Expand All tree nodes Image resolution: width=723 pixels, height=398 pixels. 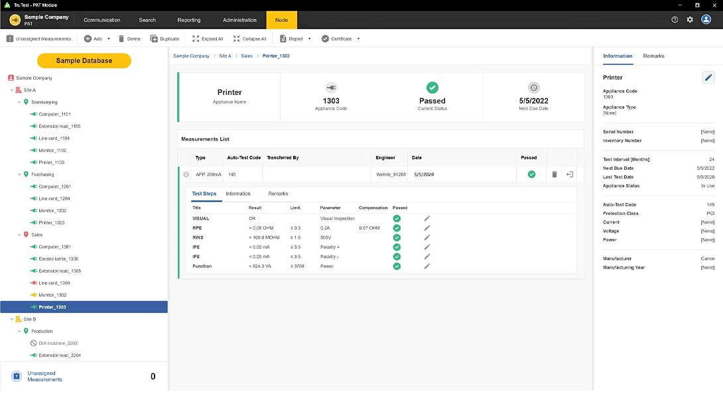coord(208,38)
